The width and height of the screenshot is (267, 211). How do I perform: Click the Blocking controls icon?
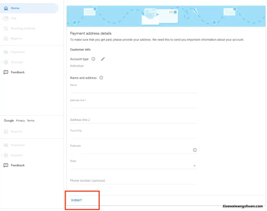click(6, 29)
